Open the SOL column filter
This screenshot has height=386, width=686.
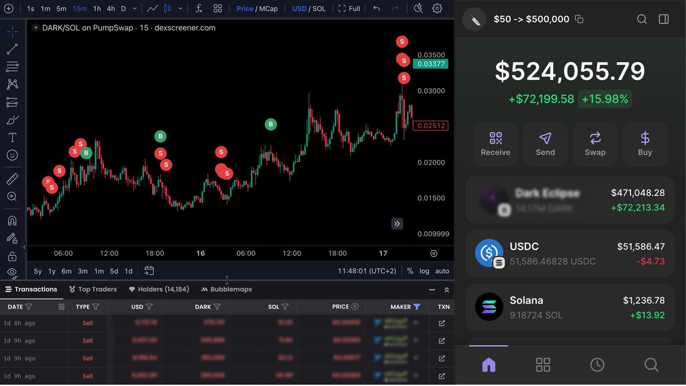285,307
